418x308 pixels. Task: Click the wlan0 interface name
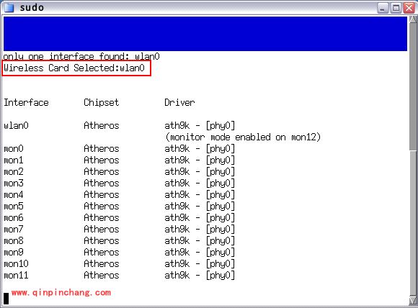pos(16,125)
